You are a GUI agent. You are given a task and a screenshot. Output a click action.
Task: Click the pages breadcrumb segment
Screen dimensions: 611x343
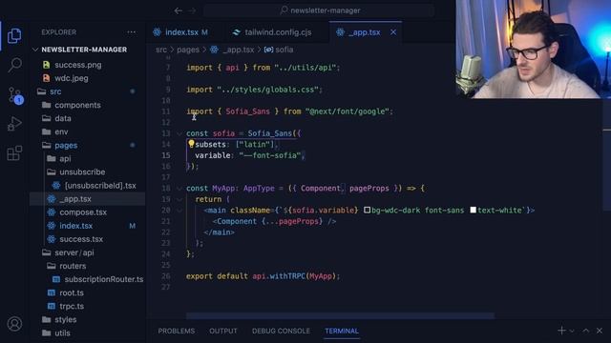[188, 50]
